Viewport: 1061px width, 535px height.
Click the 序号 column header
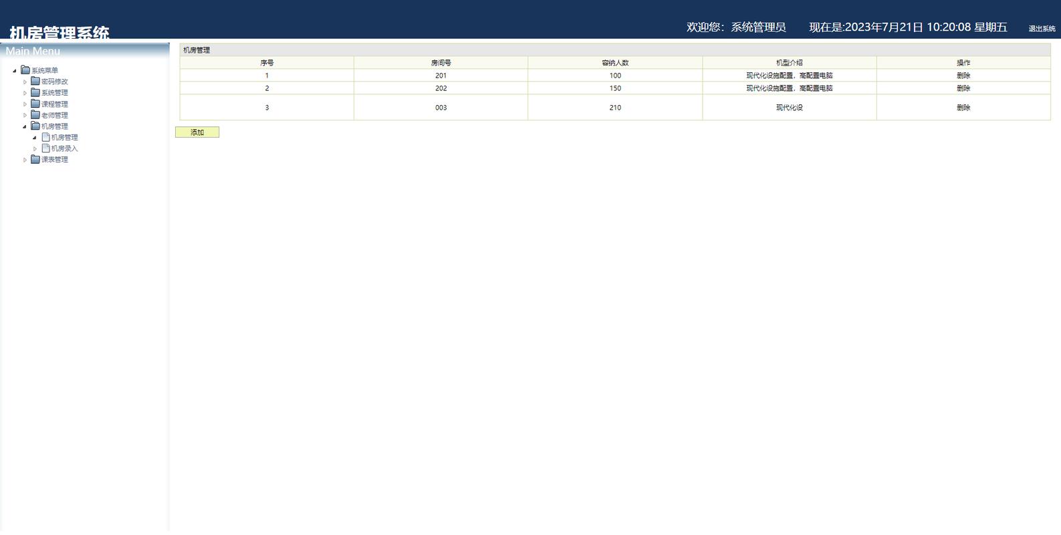tap(267, 63)
